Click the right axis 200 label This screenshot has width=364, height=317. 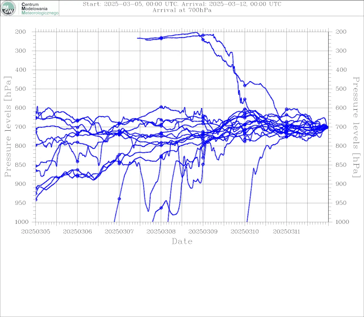point(341,32)
